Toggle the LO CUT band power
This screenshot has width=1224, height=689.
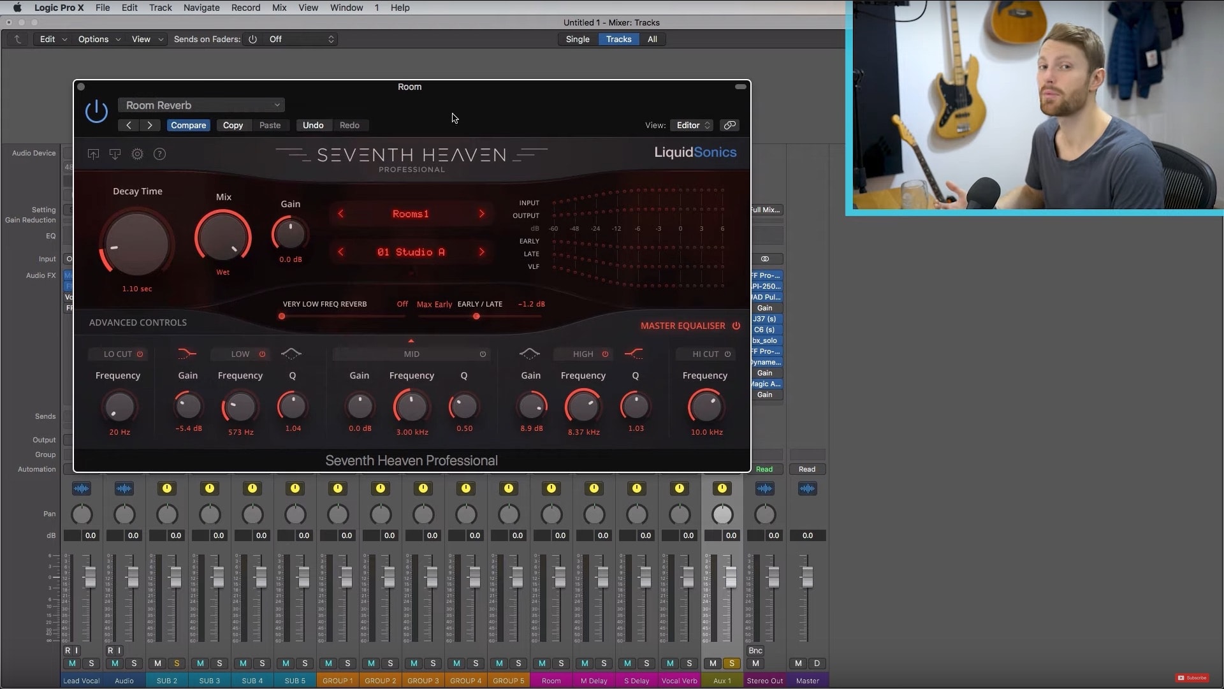click(140, 354)
